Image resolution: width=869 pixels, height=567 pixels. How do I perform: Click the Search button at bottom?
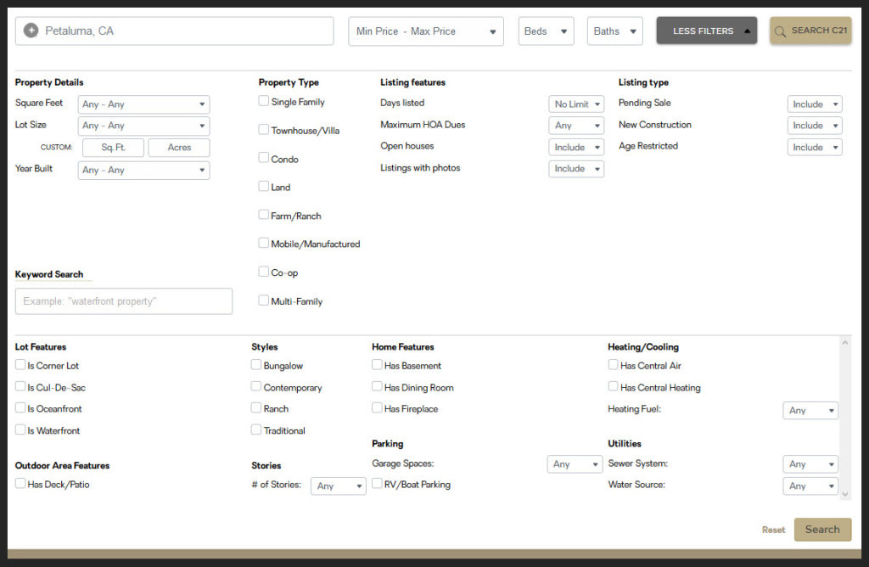coord(822,530)
